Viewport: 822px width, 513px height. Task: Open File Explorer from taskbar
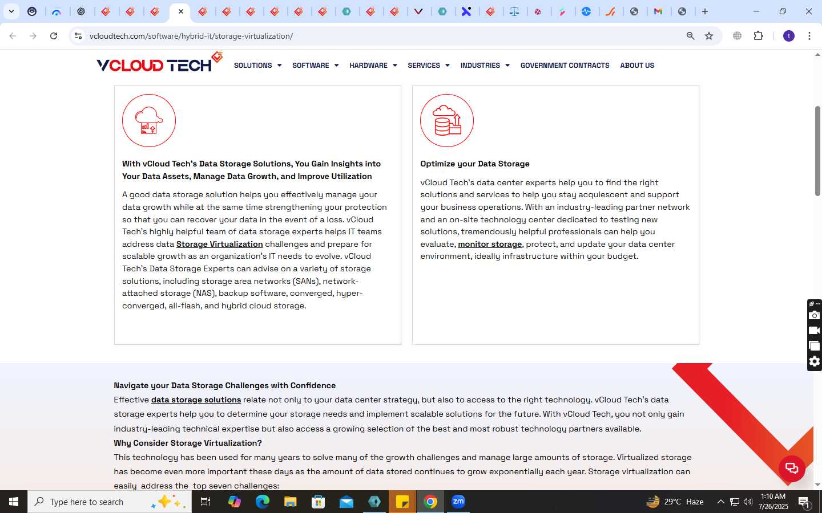[x=291, y=502]
